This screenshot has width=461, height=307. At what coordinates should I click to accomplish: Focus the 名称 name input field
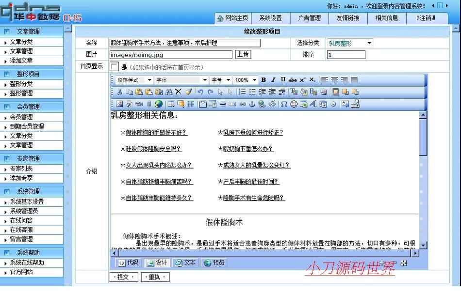click(184, 43)
